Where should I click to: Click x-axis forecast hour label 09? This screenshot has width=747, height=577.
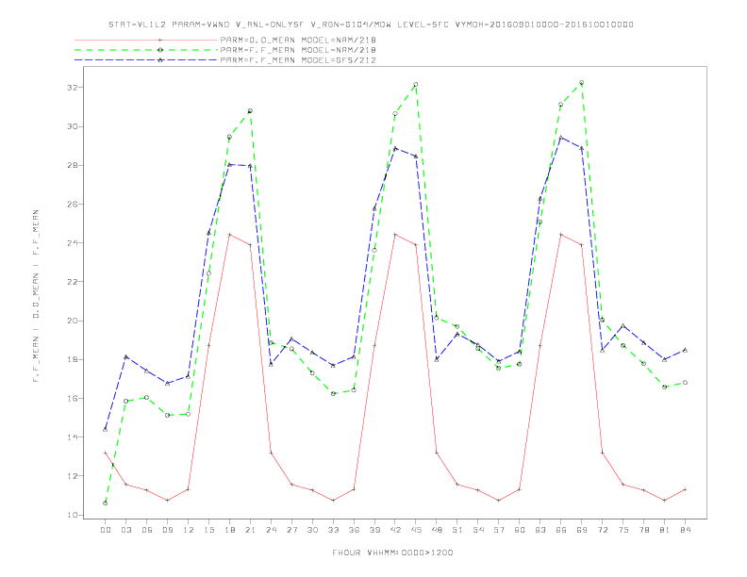click(167, 530)
